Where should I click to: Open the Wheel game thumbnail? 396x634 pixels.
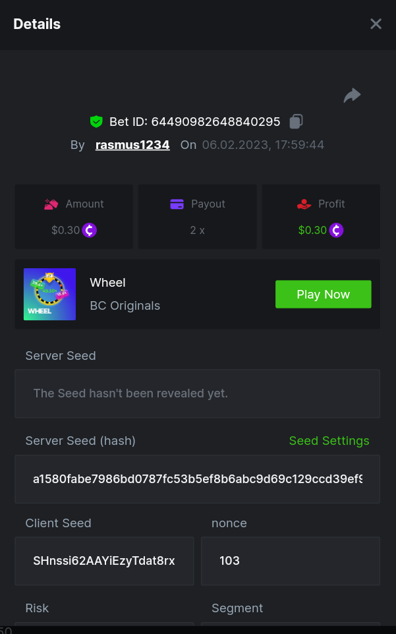click(x=50, y=294)
